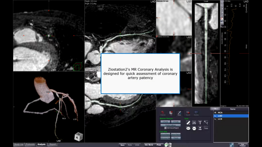Click the trash can icon
Image resolution: width=262 pixels, height=147 pixels.
pos(170,145)
